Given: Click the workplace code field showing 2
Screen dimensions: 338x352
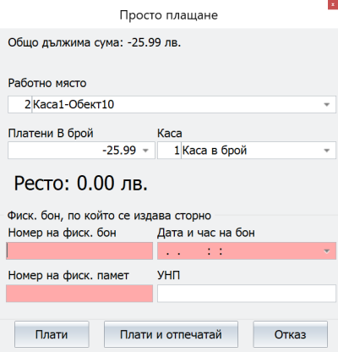Looking at the screenshot, I should 19,105.
